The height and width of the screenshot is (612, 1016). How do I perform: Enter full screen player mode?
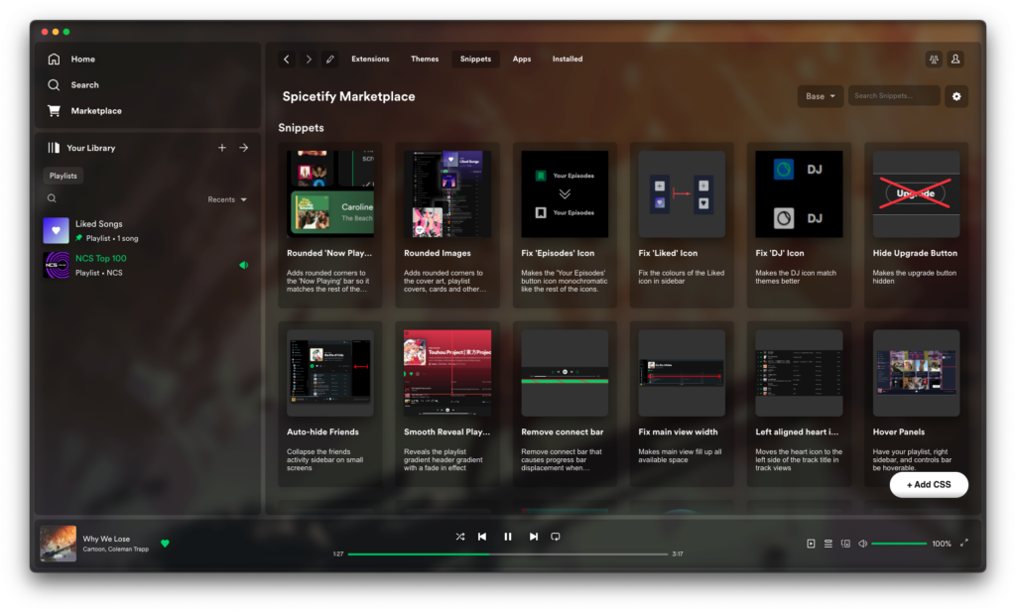point(964,543)
